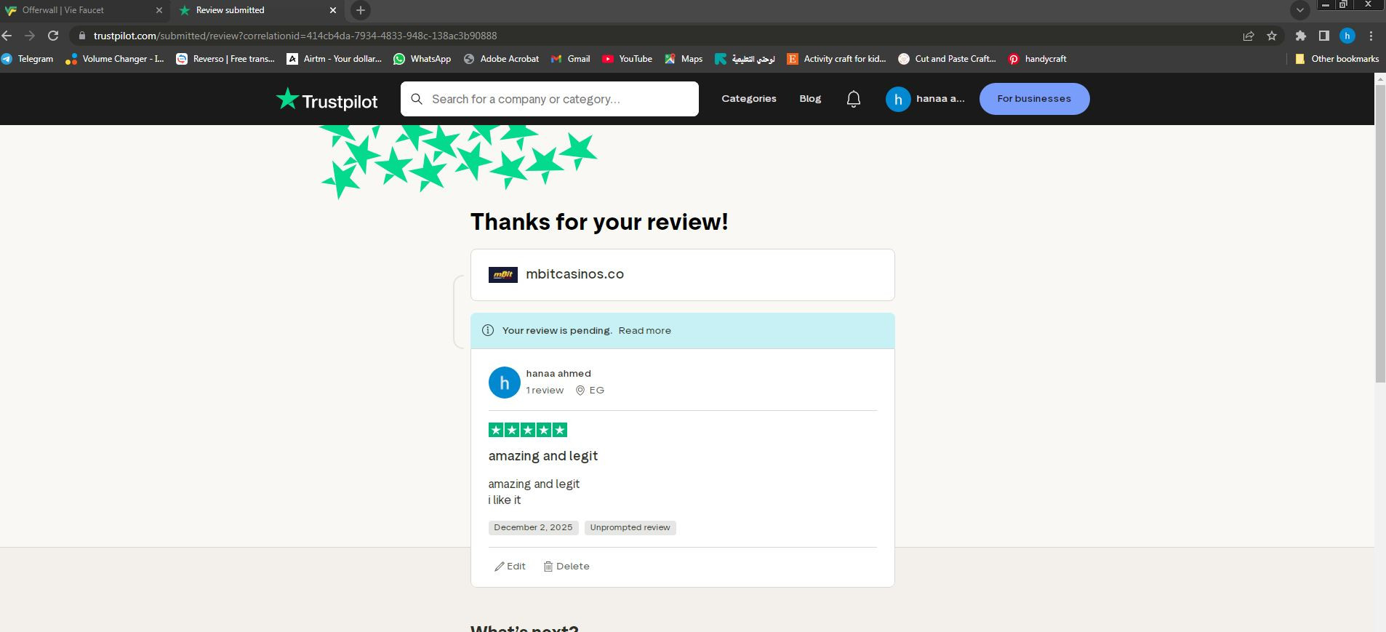Open the Gmail bookmark

pyautogui.click(x=571, y=59)
